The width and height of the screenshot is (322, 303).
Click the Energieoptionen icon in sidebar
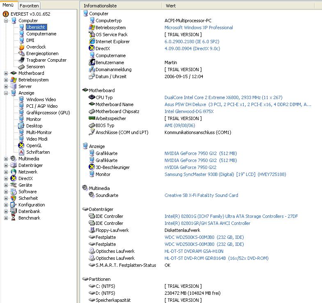pos(21,53)
